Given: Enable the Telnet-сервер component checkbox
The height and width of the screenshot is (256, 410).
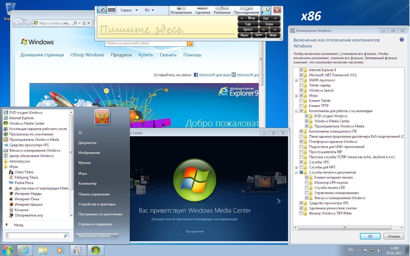Looking at the screenshot, I should point(301,85).
